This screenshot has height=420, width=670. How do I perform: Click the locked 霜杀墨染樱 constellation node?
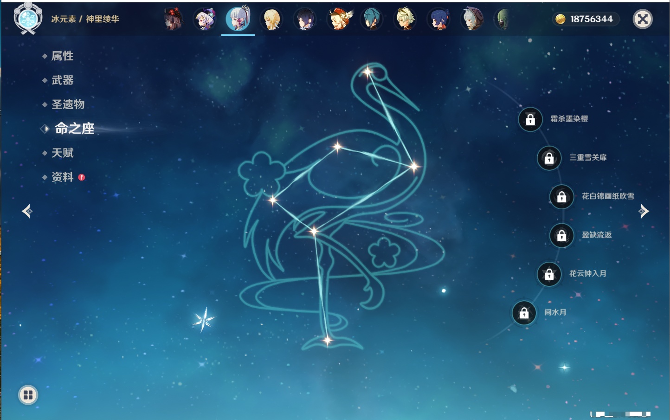(x=530, y=119)
